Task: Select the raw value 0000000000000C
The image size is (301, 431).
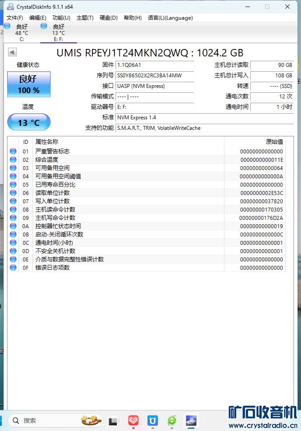Action: (x=262, y=234)
